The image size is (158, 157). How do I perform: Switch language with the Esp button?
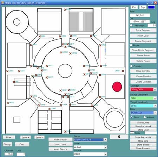pyautogui.click(x=143, y=7)
